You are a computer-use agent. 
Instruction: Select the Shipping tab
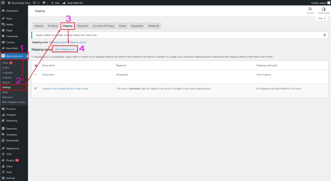point(68,26)
